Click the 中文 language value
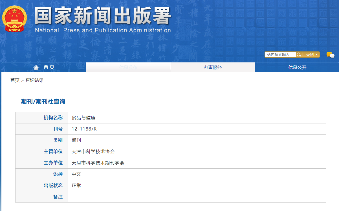Screen dimensions: 339x211 coord(76,174)
